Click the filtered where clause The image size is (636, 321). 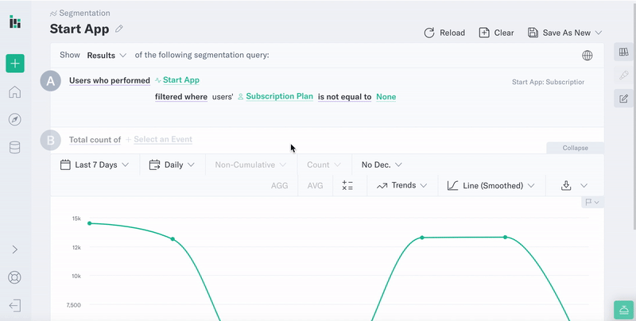coord(181,97)
